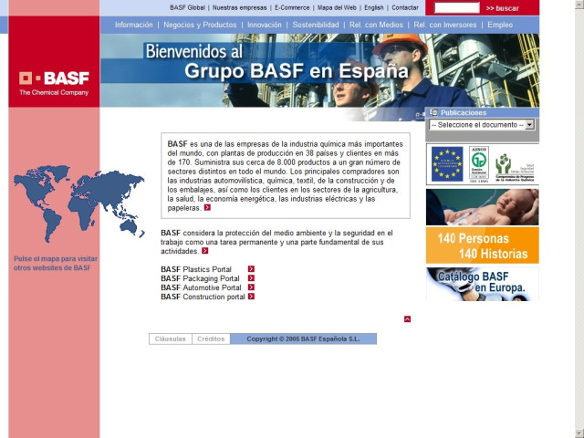Click the European Union stars logo

(x=447, y=164)
